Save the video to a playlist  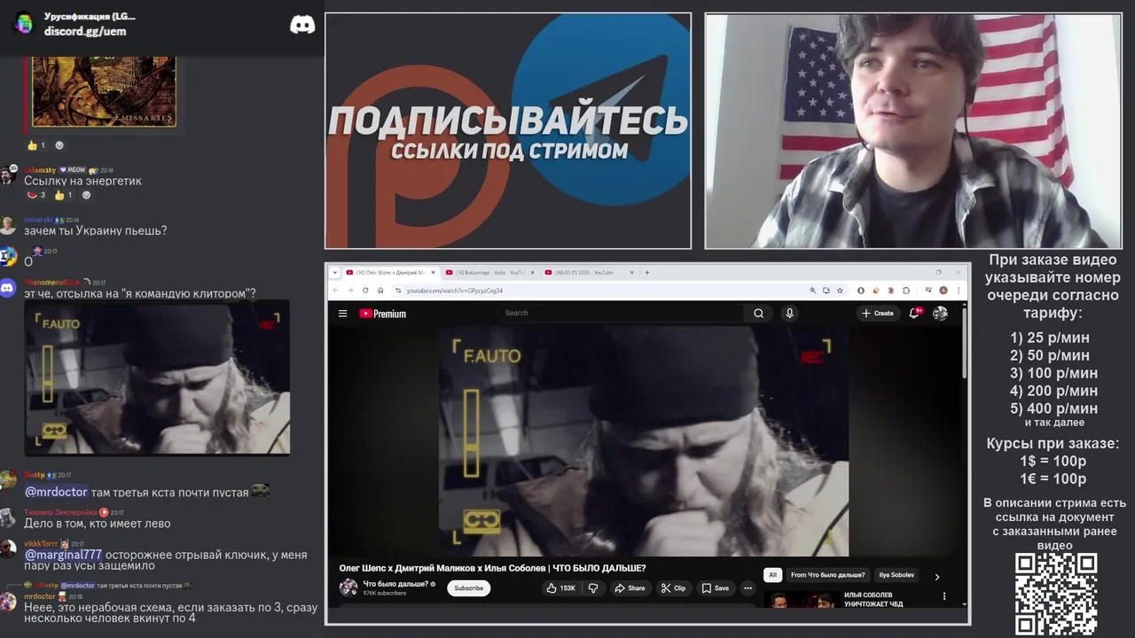(716, 587)
